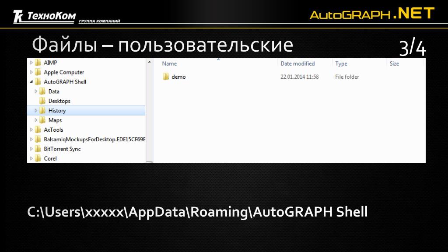
Task: Expand the History folder arrow
Action: tap(36, 111)
